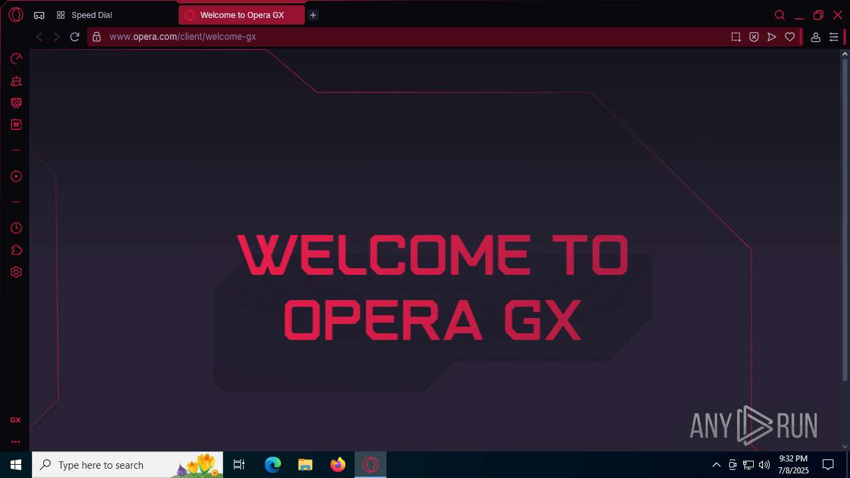Click the GX button in sidebar
The image size is (850, 478).
[x=15, y=420]
